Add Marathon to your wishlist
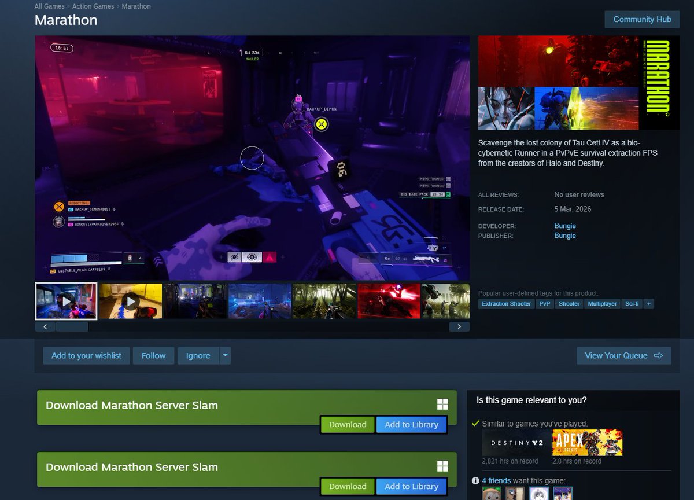Image resolution: width=694 pixels, height=500 pixels. coord(86,356)
